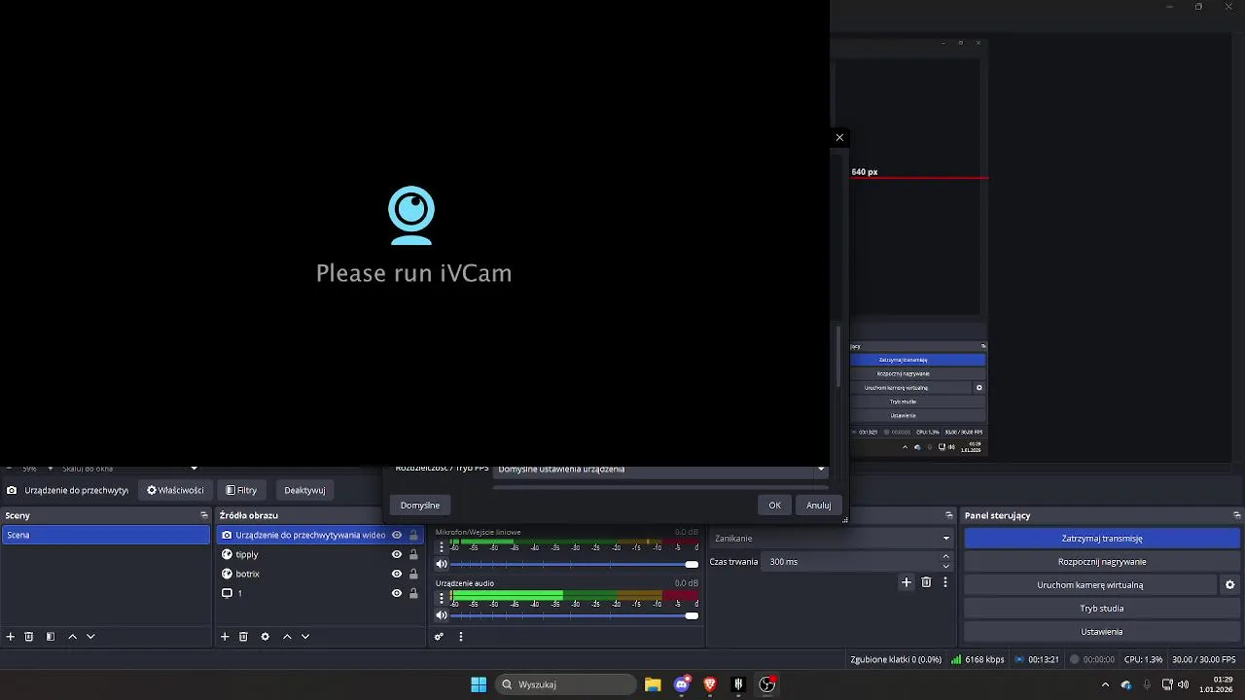Open Mikrofon/Wejście liniowe channel options dots
The image size is (1245, 700).
442,546
